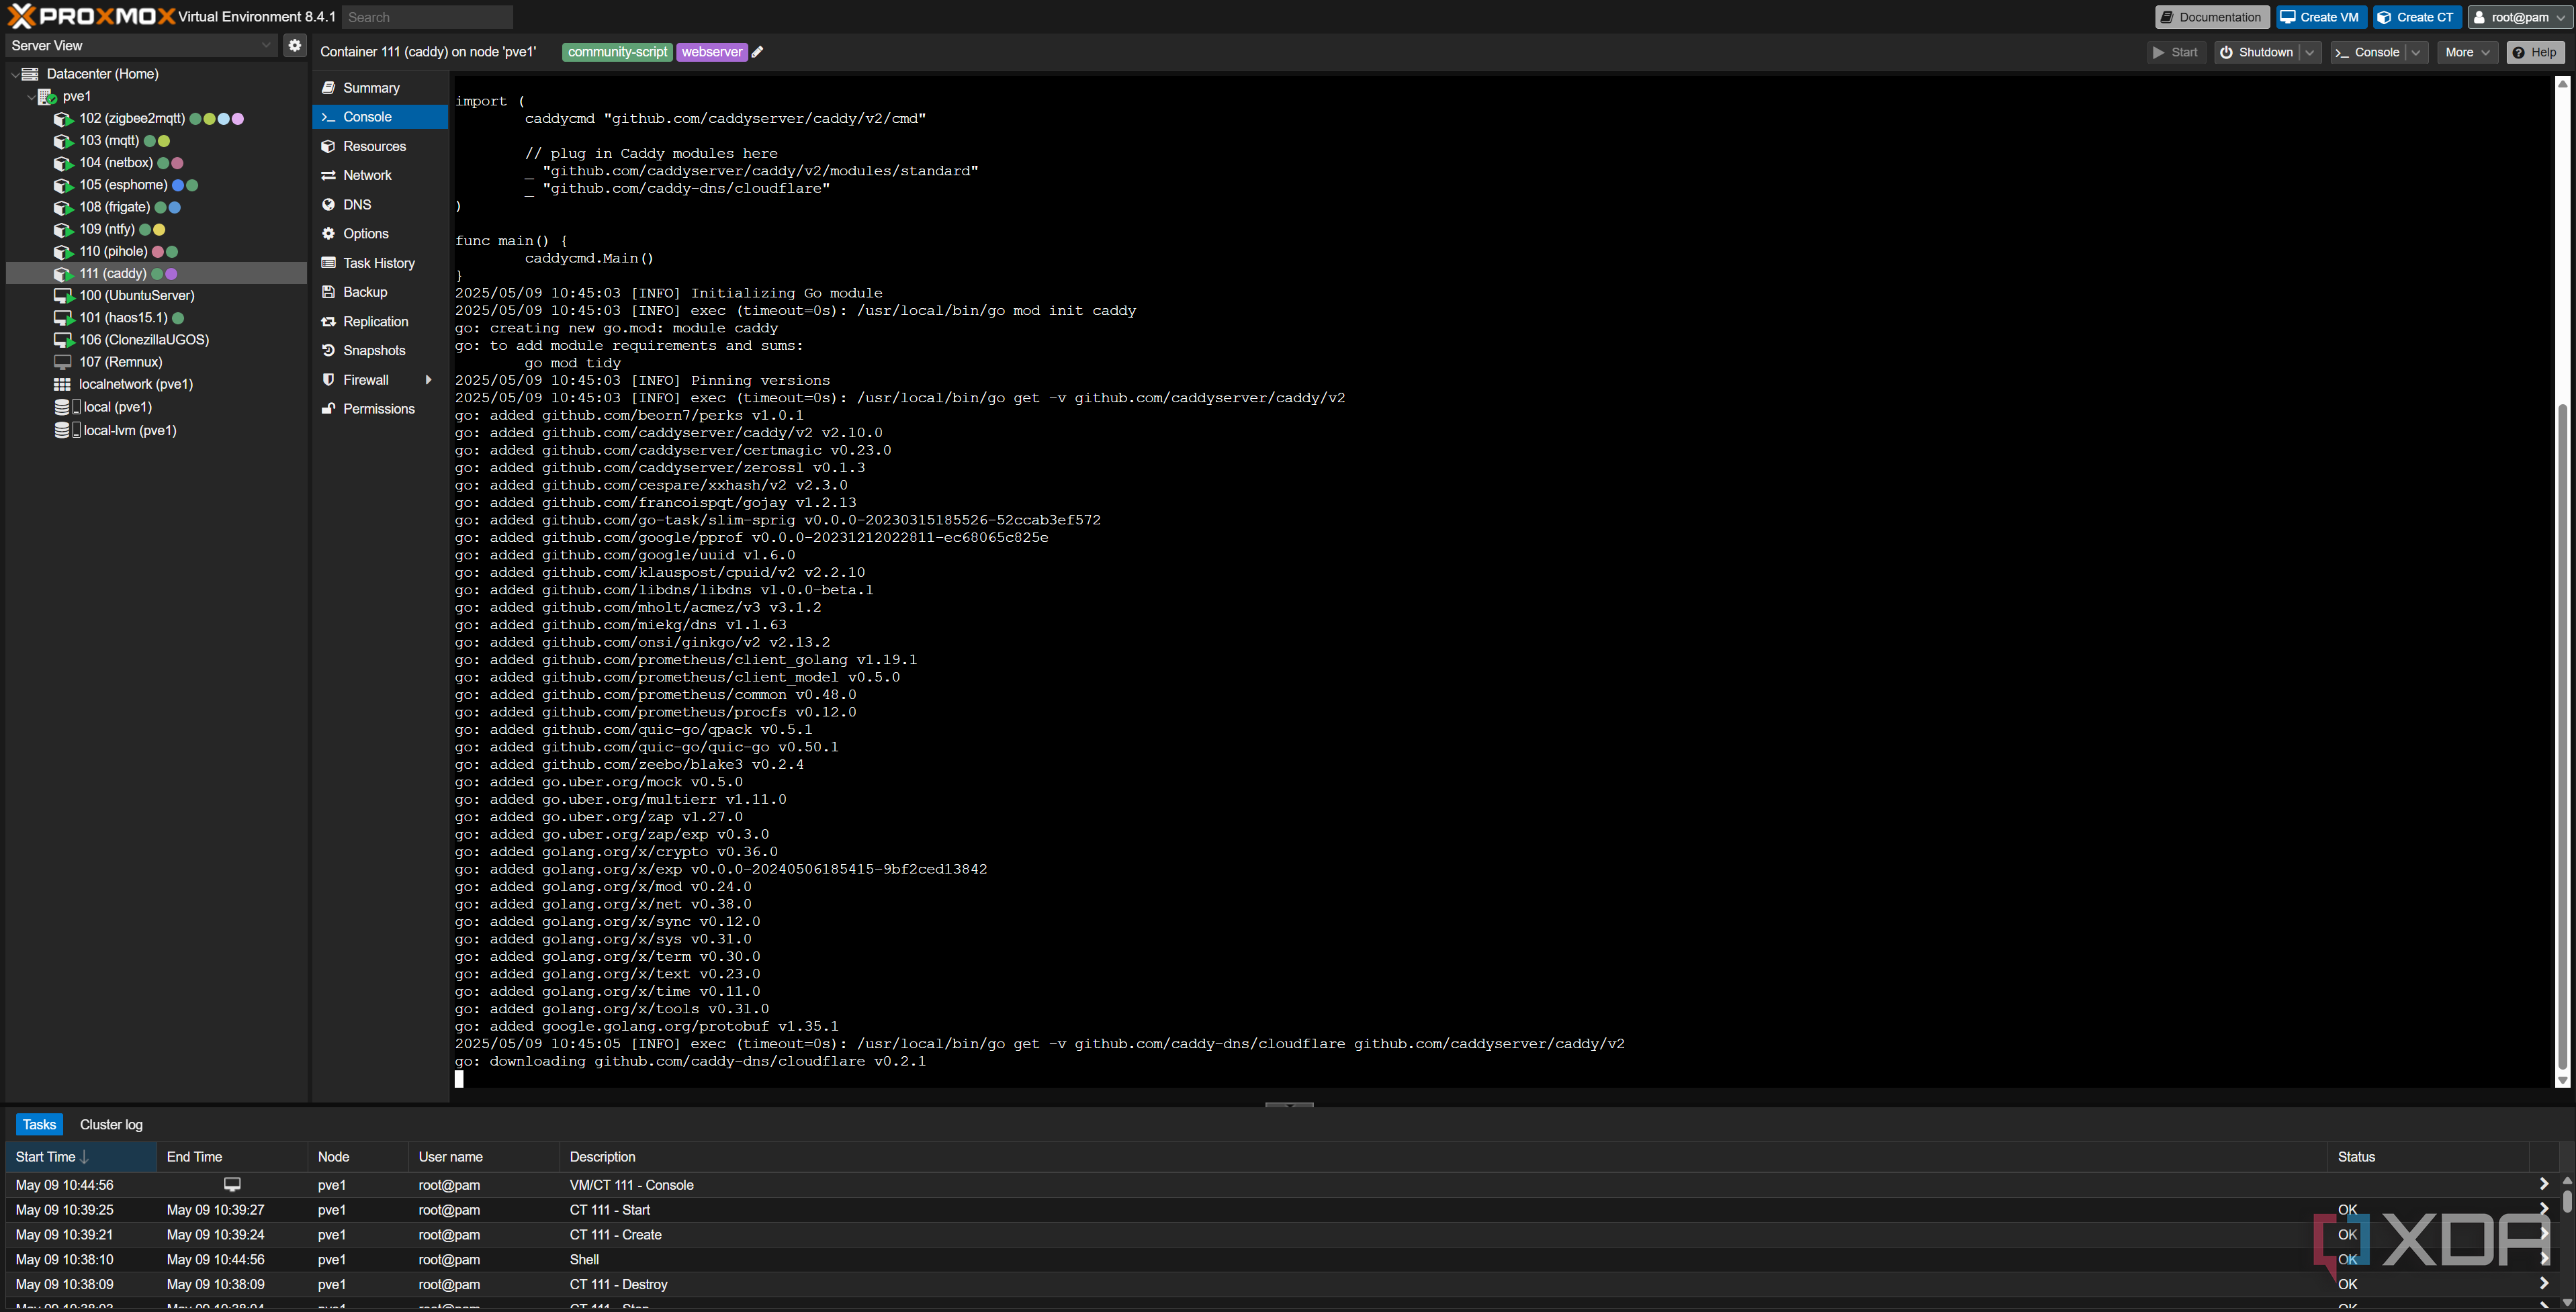
Task: Open Task History for the container
Action: (x=329, y=262)
